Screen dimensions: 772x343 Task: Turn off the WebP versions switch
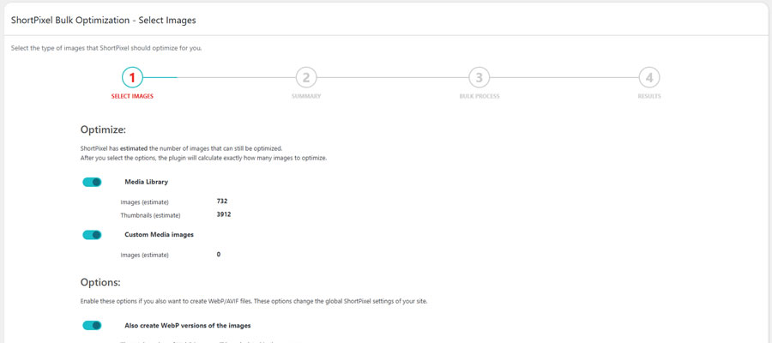[x=92, y=326]
